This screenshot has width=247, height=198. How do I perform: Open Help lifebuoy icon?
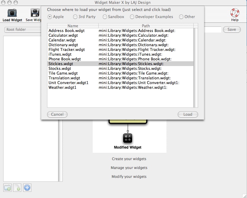(x=235, y=13)
